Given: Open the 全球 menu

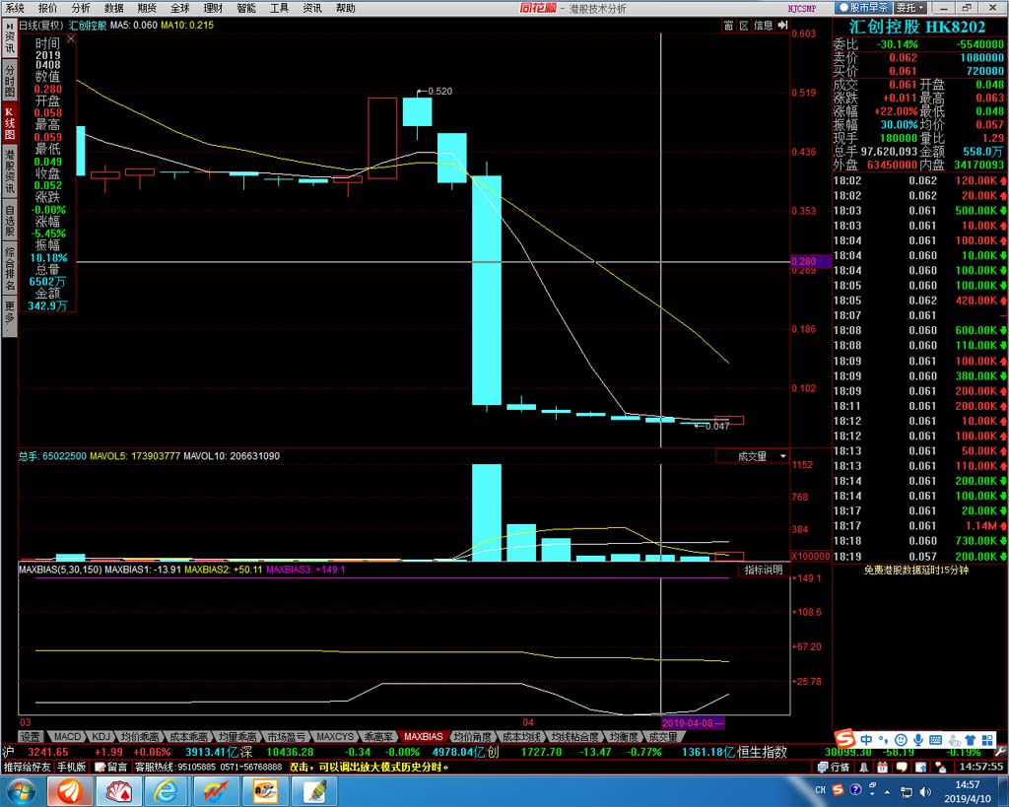Looking at the screenshot, I should click(179, 8).
